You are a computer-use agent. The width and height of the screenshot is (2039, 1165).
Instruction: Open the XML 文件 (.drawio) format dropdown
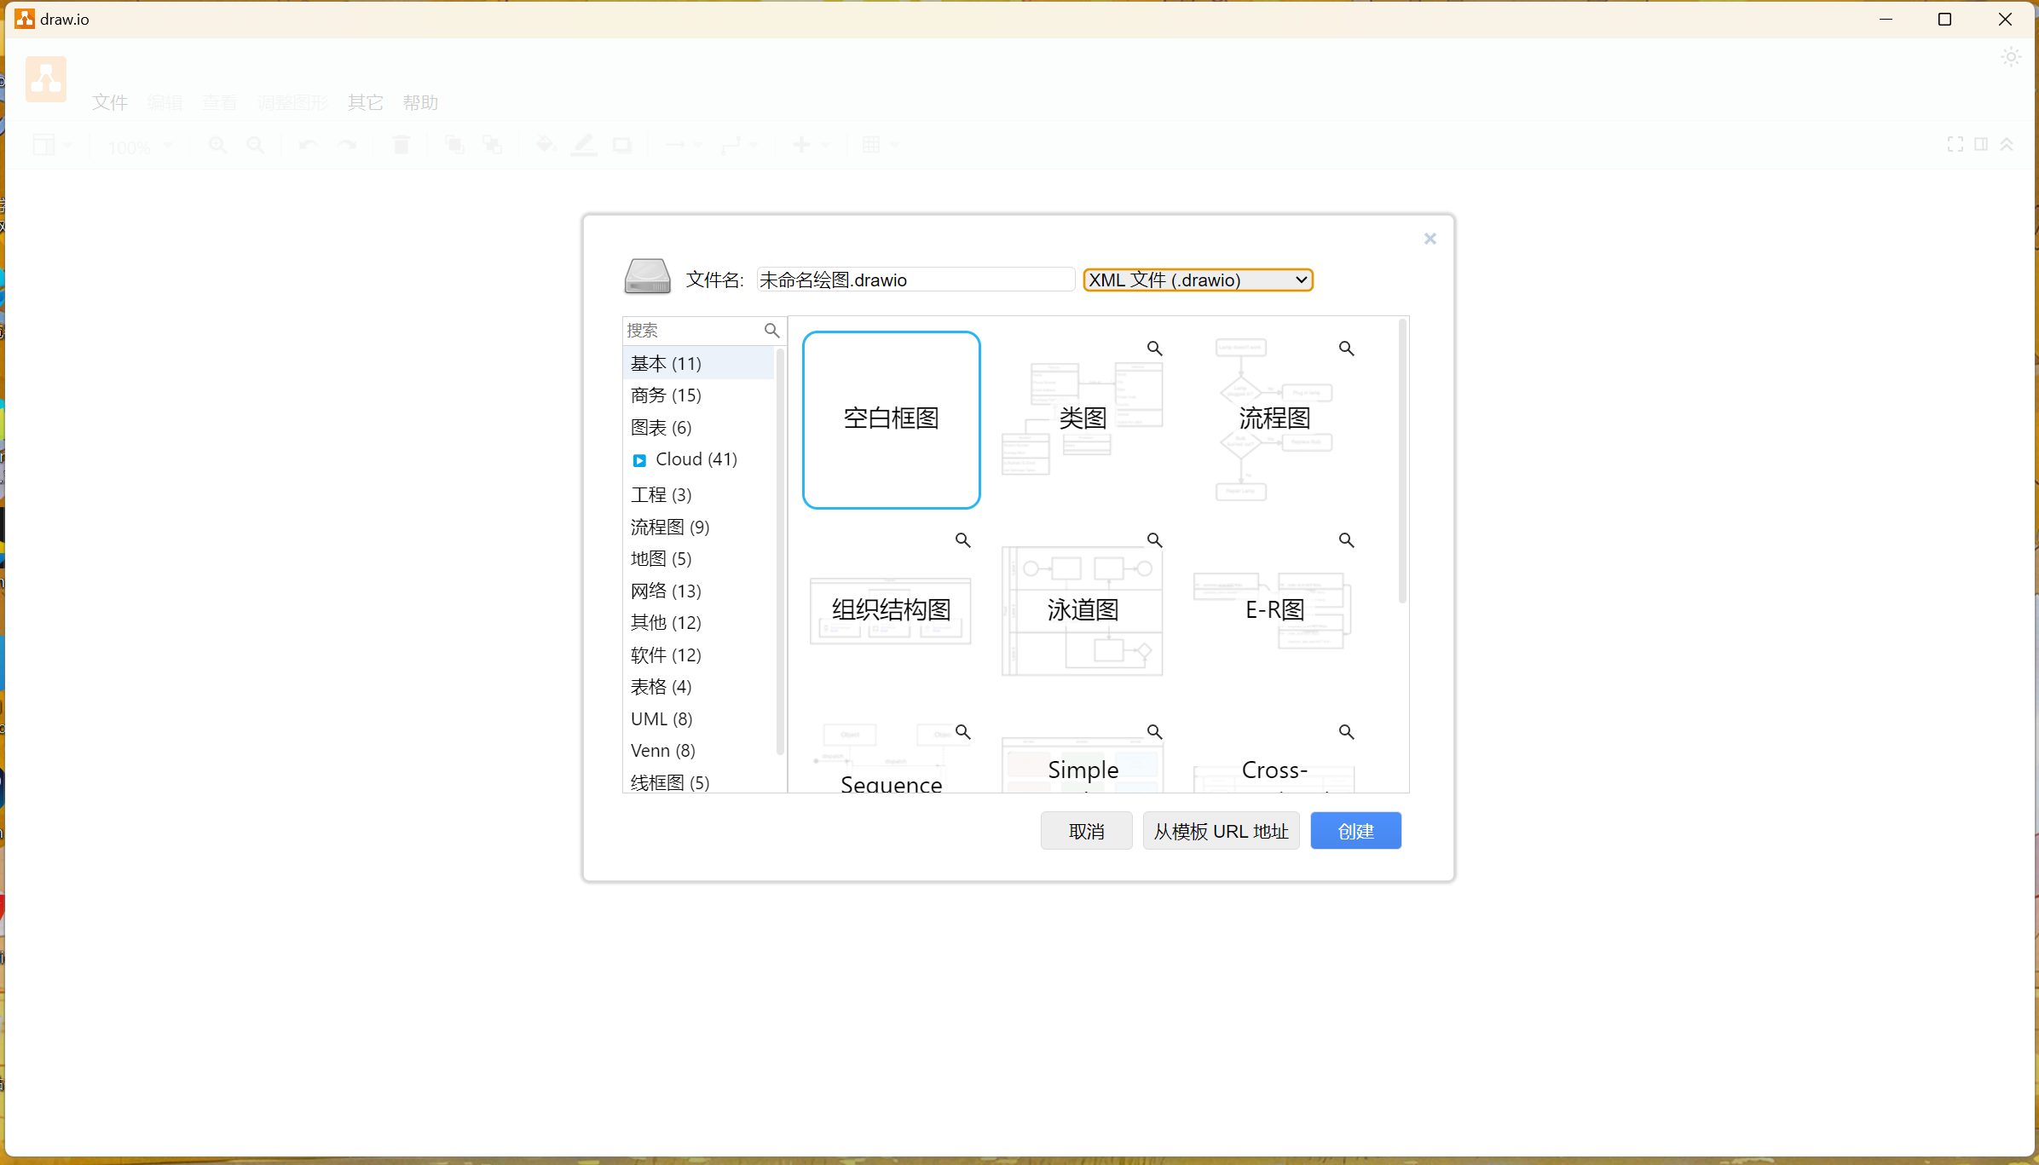[x=1197, y=280]
